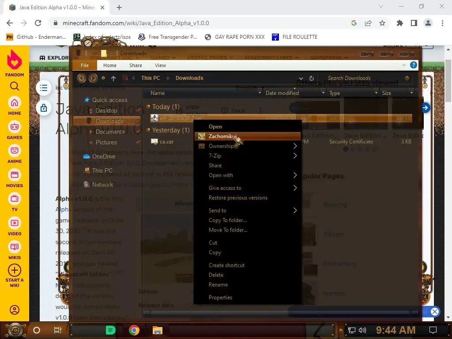Click the page lock icon

coord(44,108)
